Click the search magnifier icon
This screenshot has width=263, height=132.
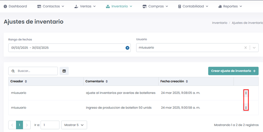(x=13, y=71)
